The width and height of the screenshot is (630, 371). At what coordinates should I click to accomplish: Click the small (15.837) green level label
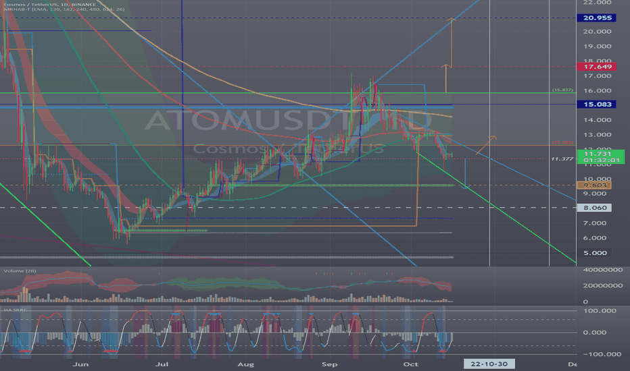[562, 90]
